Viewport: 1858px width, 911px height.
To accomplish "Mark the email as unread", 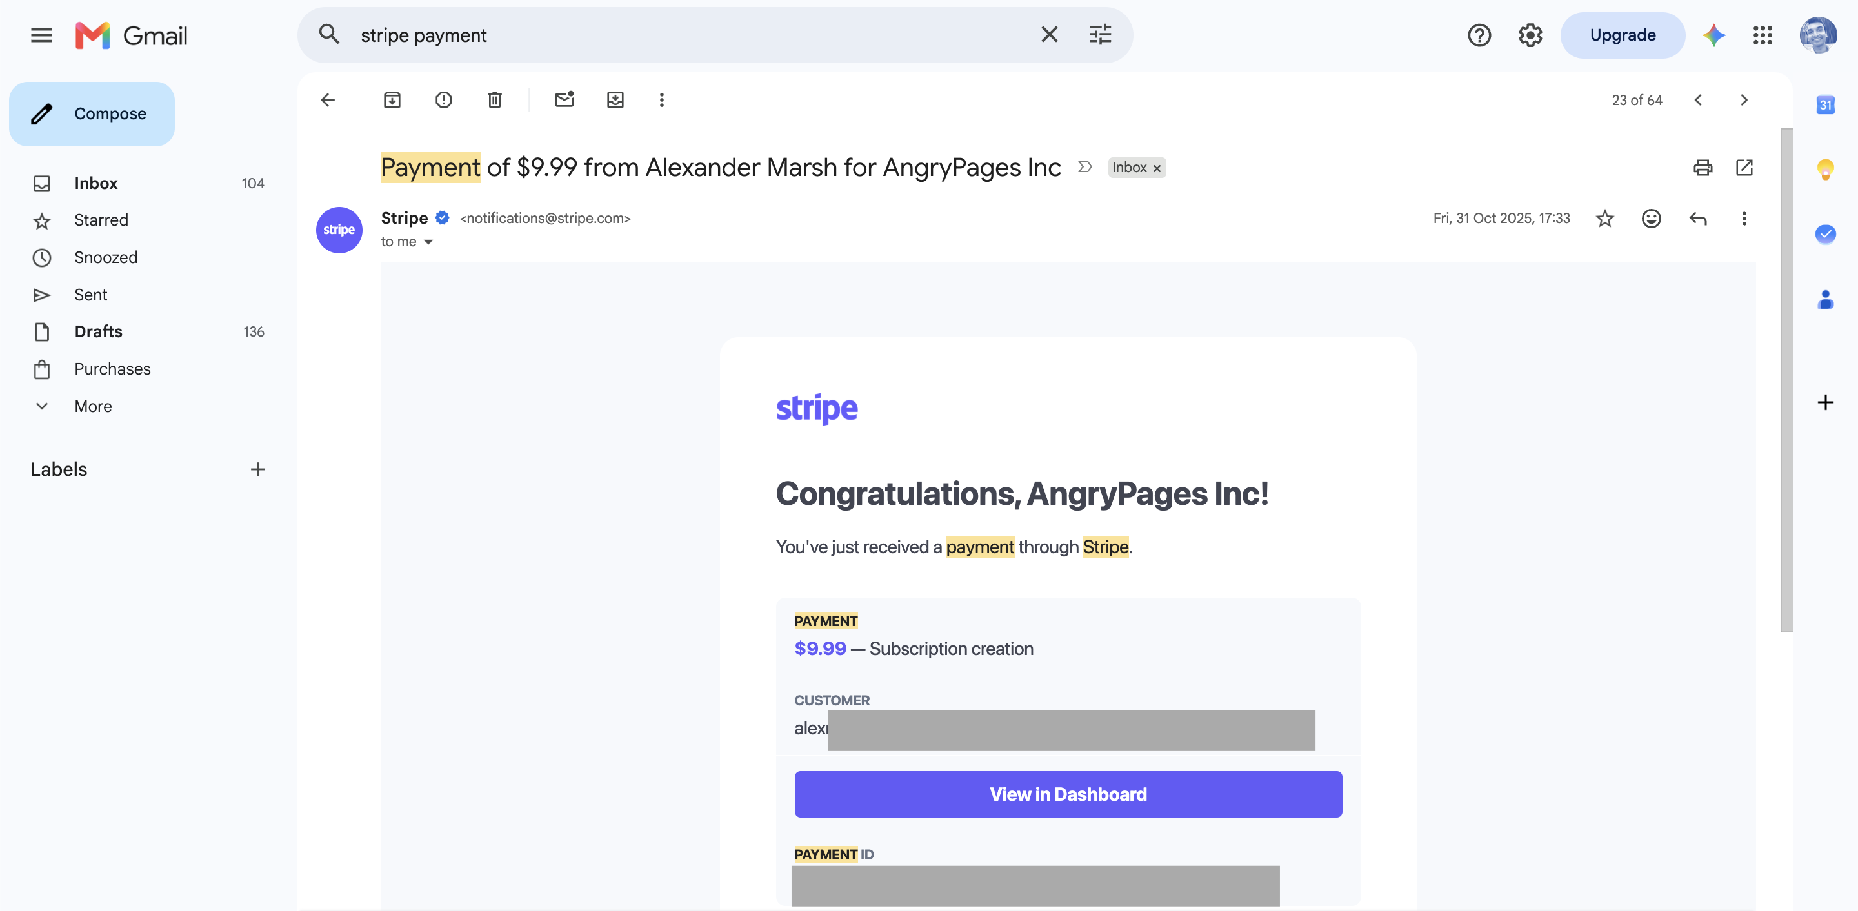I will coord(564,99).
